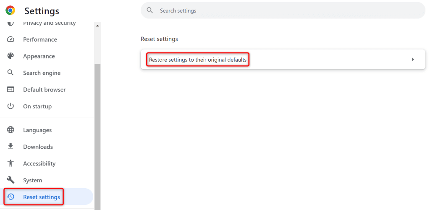Click the search magnifier in the search bar
This screenshot has height=210, width=430.
click(x=149, y=10)
